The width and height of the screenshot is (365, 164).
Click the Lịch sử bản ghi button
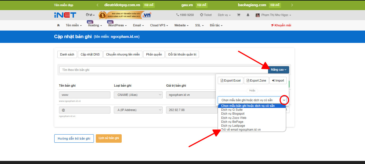109,138
